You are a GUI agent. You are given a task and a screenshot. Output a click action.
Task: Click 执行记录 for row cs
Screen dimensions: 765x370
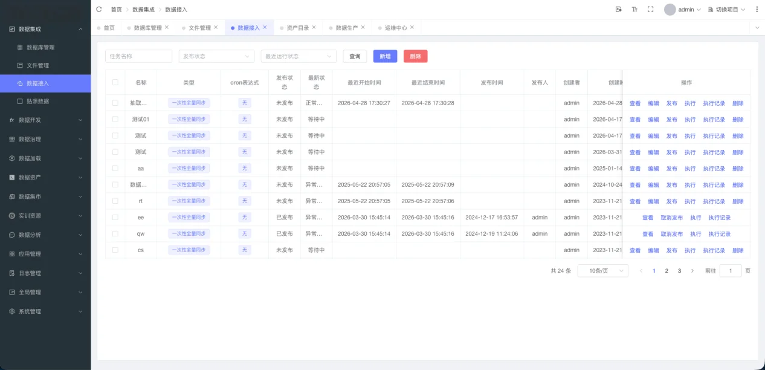coord(714,250)
